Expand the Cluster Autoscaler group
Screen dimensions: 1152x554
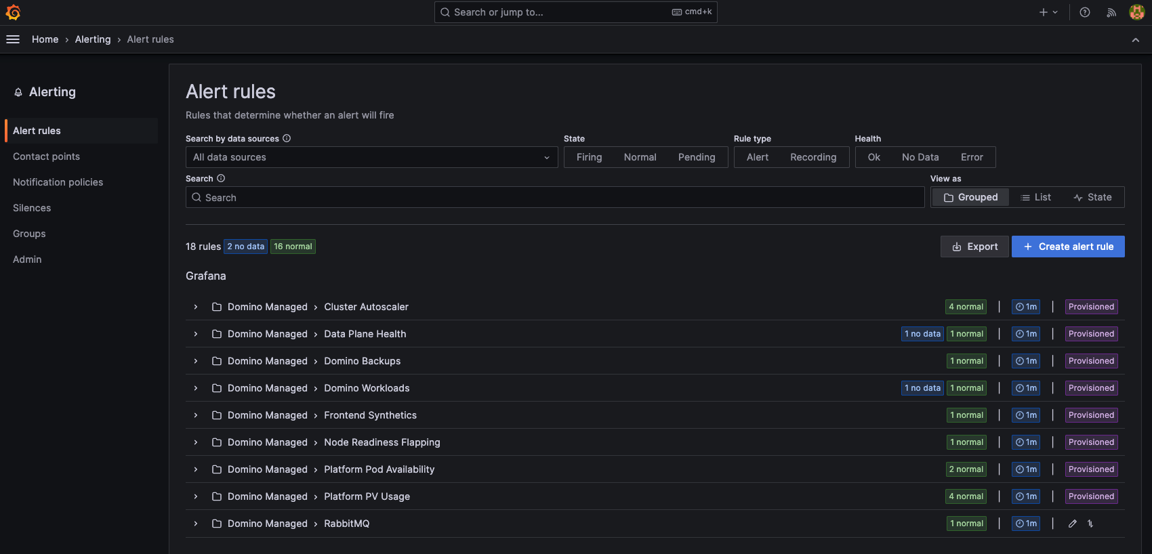click(196, 307)
